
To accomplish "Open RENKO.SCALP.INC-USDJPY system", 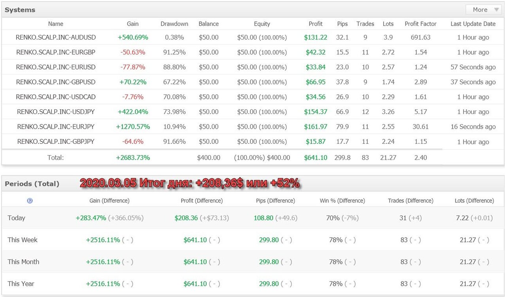I will tap(56, 112).
